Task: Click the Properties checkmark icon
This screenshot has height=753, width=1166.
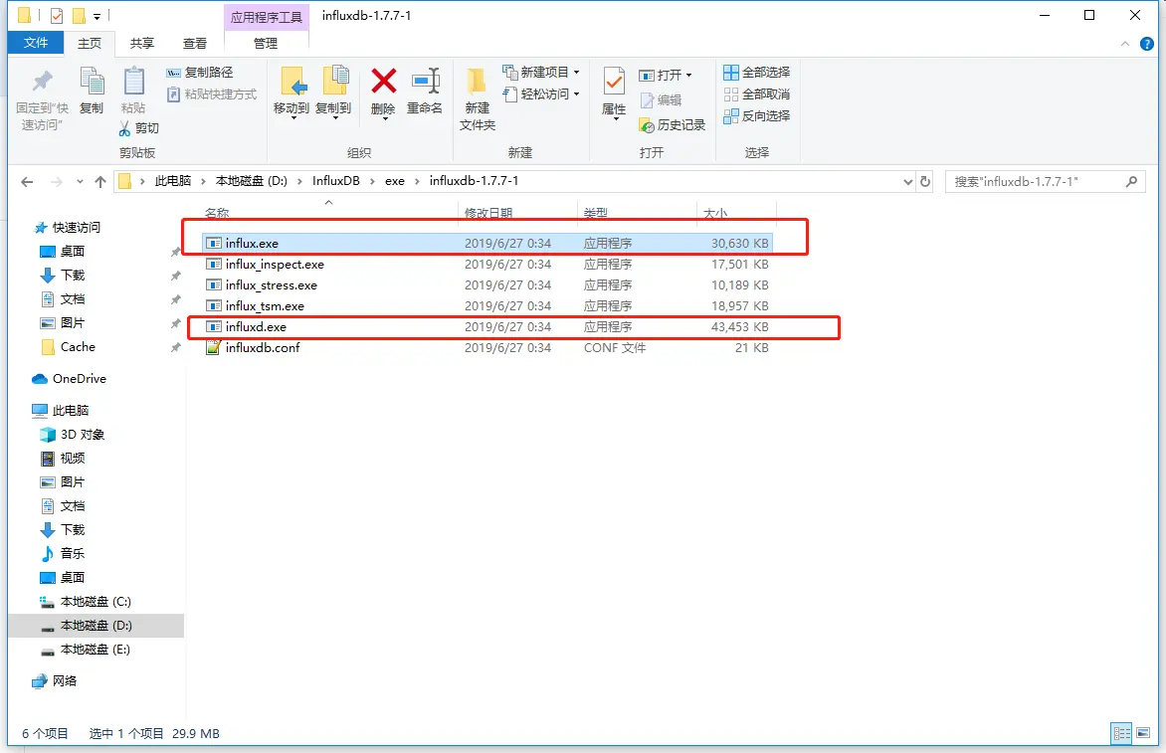Action: 614,82
